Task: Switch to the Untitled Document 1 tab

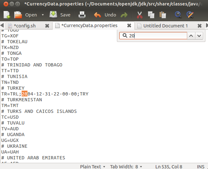Action: point(165,26)
